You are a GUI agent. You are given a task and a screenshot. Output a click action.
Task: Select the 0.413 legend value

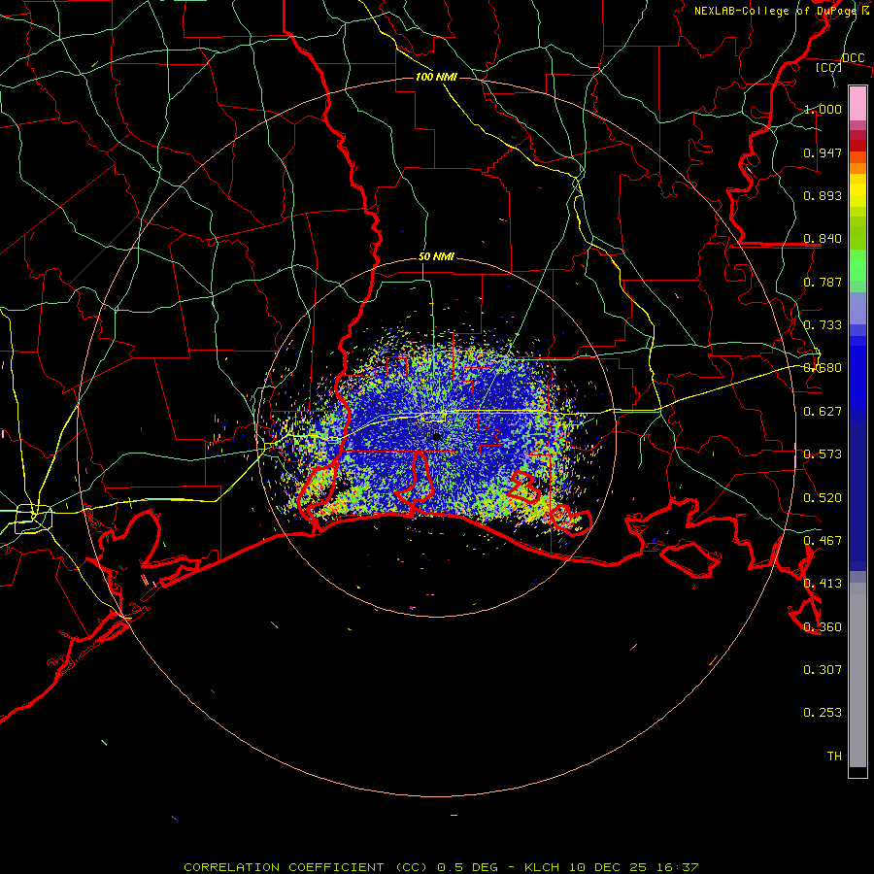click(823, 584)
